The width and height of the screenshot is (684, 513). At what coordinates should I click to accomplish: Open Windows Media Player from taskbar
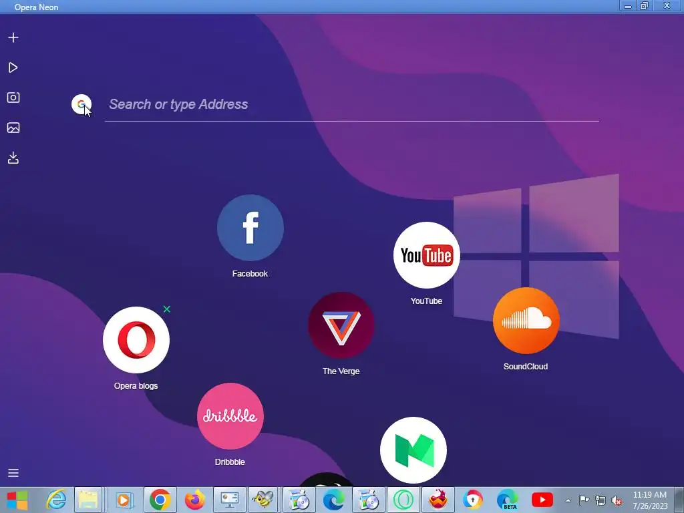click(x=124, y=500)
